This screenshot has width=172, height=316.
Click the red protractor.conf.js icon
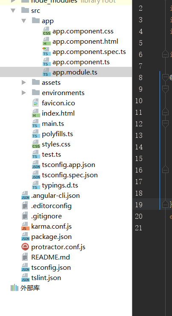click(x=25, y=247)
